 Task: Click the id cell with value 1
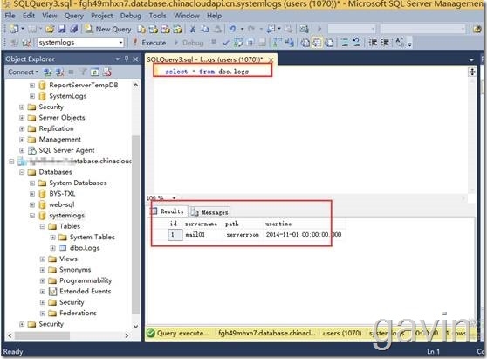pos(175,235)
